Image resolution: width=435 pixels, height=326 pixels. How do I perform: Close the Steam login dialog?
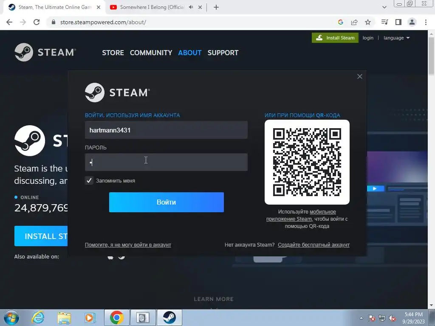click(359, 76)
